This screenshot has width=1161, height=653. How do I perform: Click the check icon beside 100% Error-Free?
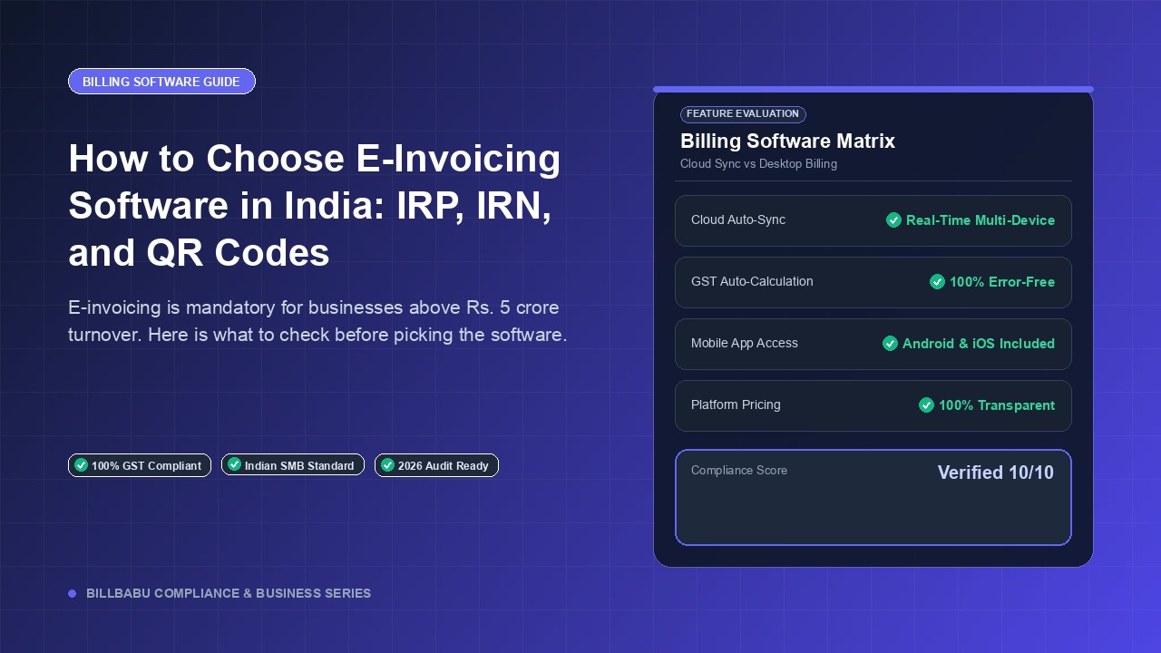coord(937,282)
